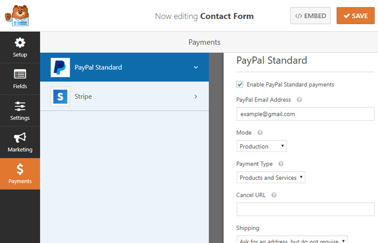Focus the PayPal Email Address field

click(305, 114)
